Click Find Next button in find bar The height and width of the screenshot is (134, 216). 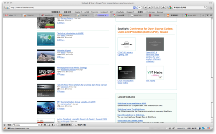(44, 125)
